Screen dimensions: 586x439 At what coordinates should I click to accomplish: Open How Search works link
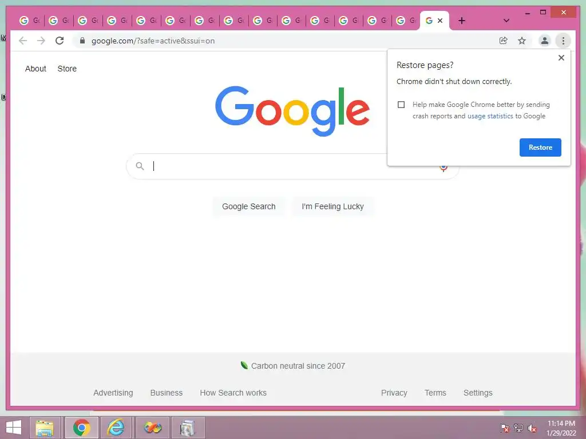point(233,393)
